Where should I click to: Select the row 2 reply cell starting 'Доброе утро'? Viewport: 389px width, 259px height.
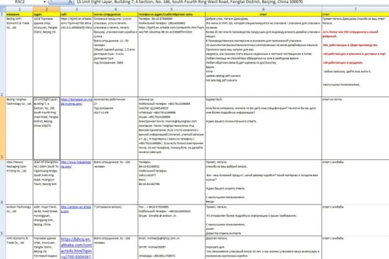coord(263,57)
